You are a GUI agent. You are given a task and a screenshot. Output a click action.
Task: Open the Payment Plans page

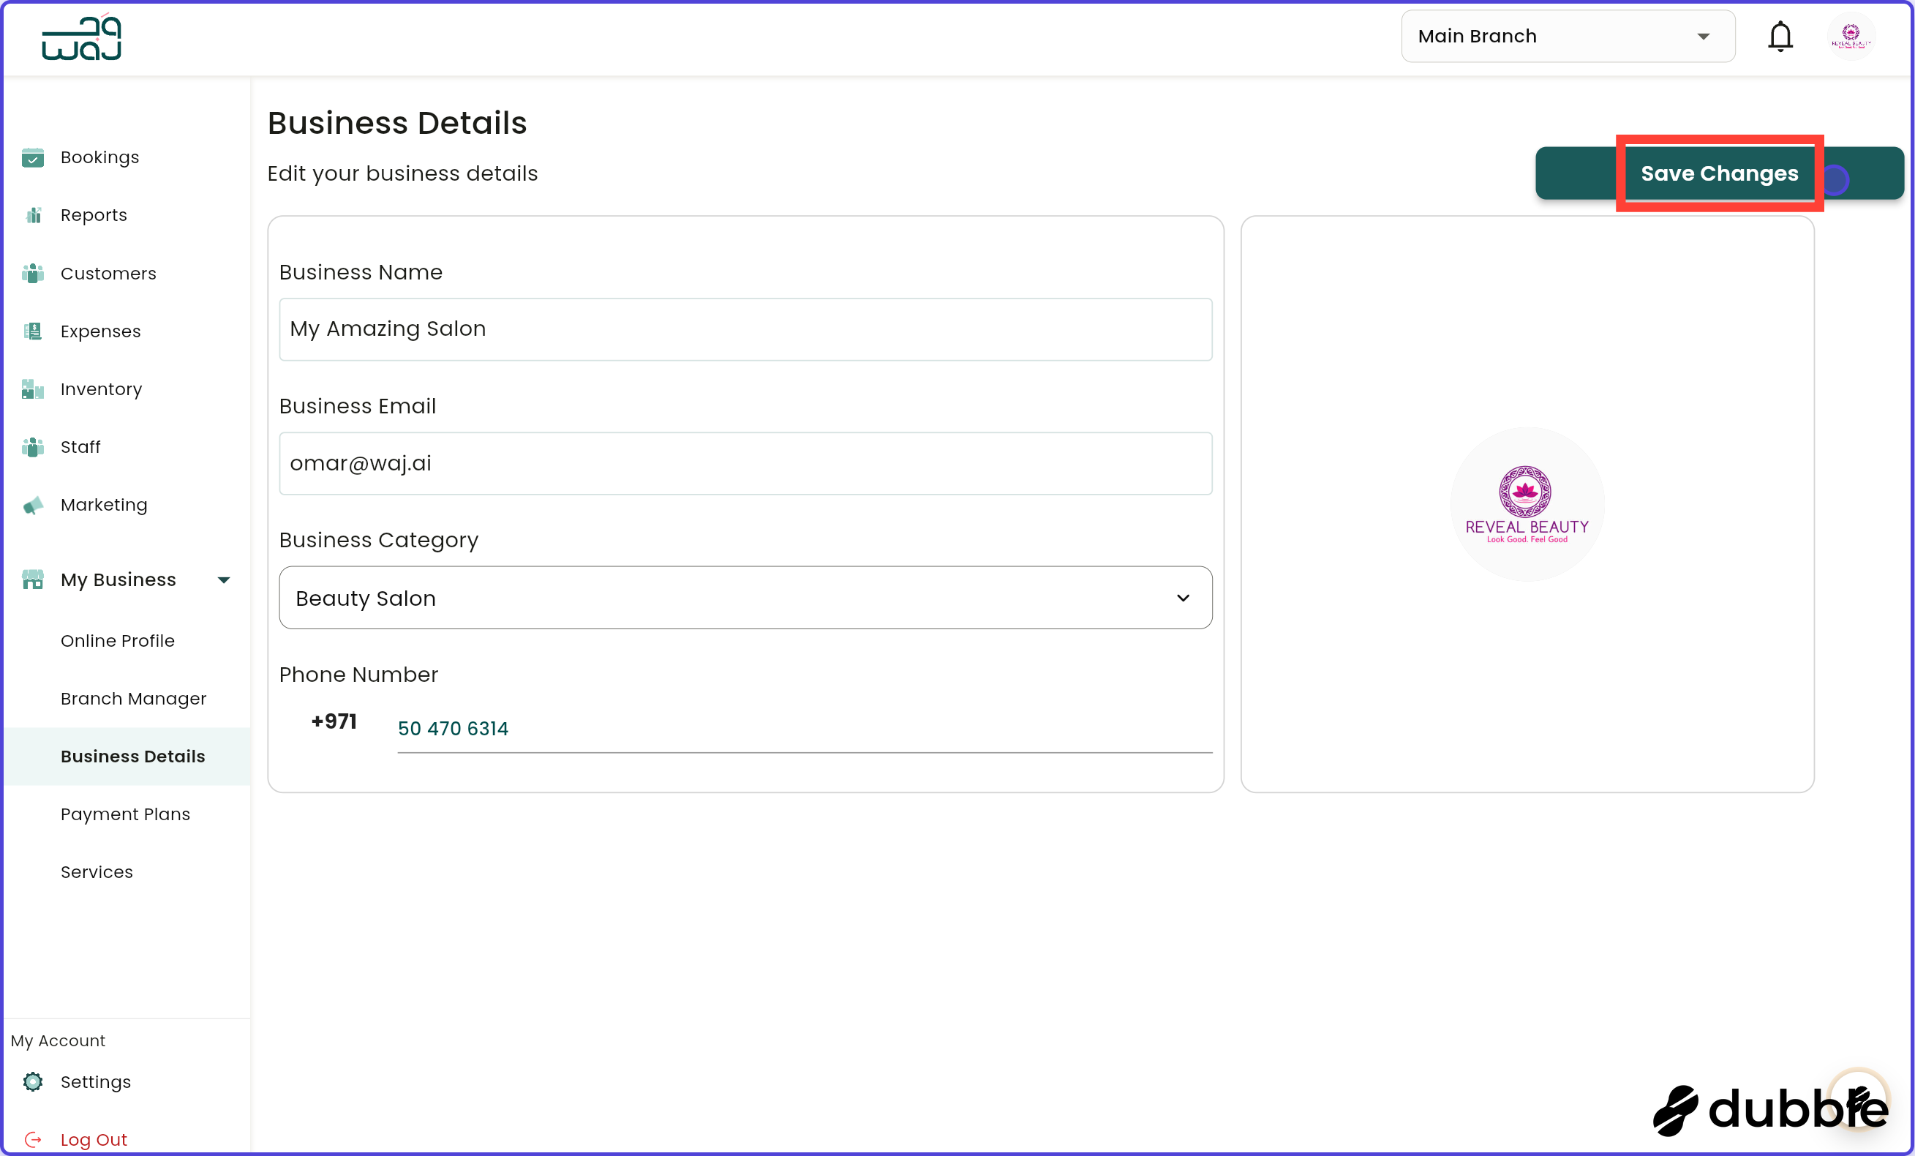(125, 814)
